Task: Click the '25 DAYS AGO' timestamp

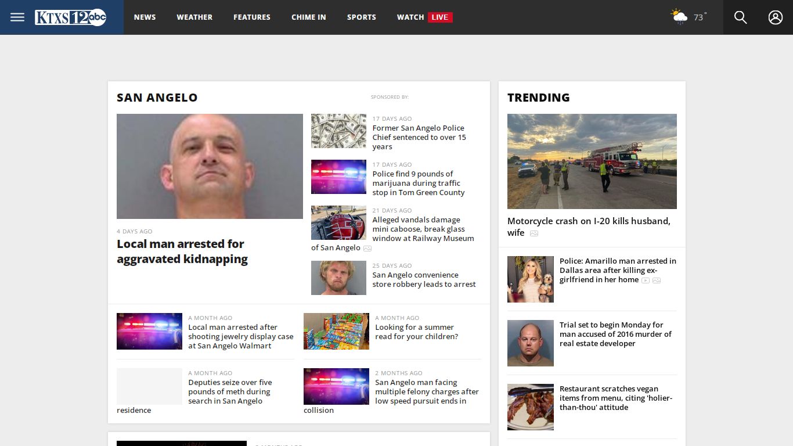Action: click(392, 265)
